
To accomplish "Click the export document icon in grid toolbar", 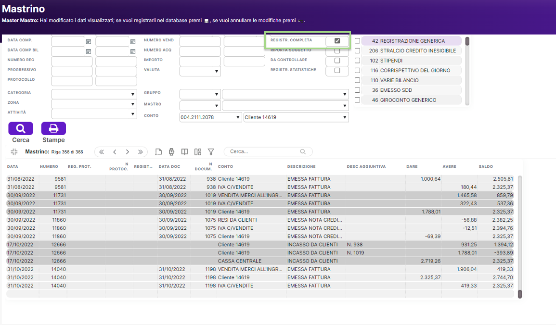I will point(158,152).
